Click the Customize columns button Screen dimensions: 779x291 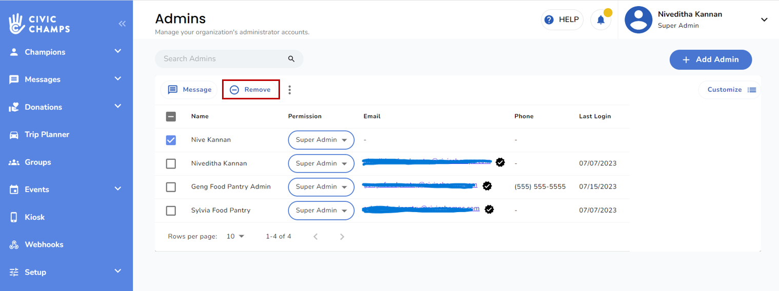pyautogui.click(x=730, y=90)
